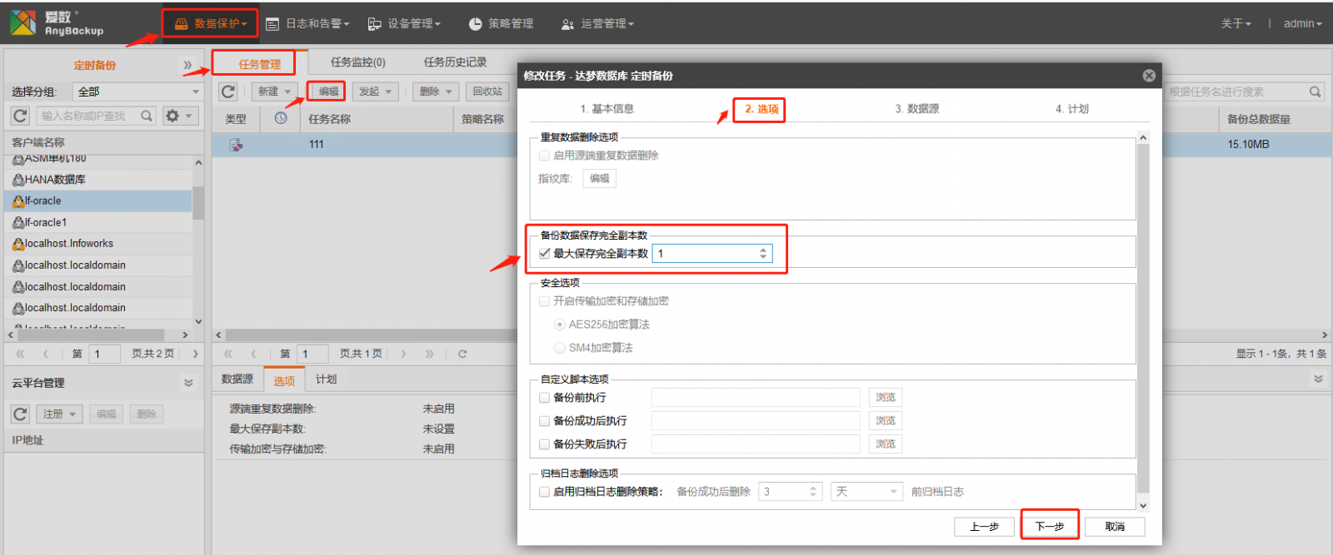The height and width of the screenshot is (555, 1333).
Task: Click the cloud platform refresh icon
Action: click(21, 414)
